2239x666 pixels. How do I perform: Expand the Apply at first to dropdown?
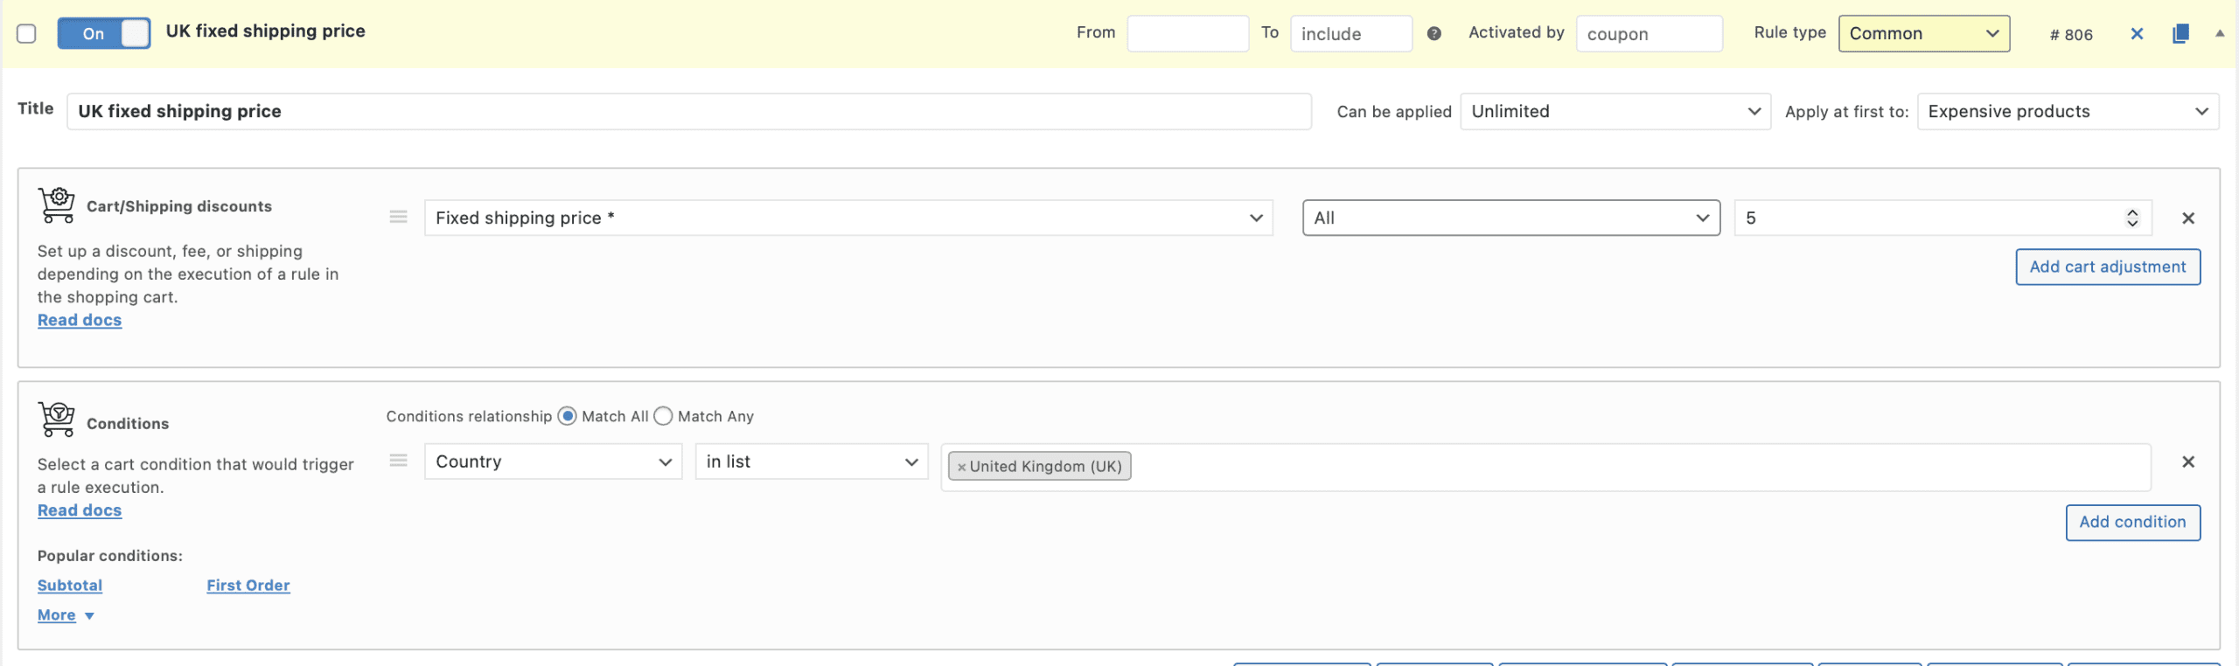point(2067,112)
